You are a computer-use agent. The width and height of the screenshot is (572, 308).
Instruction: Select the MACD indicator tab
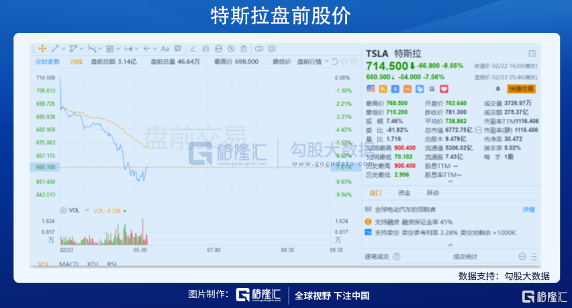[69, 264]
